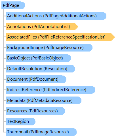Image resolution: width=120 pixels, height=137 pixels.
Task: Click BackgroundImage (PdfImageResource) property
Action: (x=49, y=48)
